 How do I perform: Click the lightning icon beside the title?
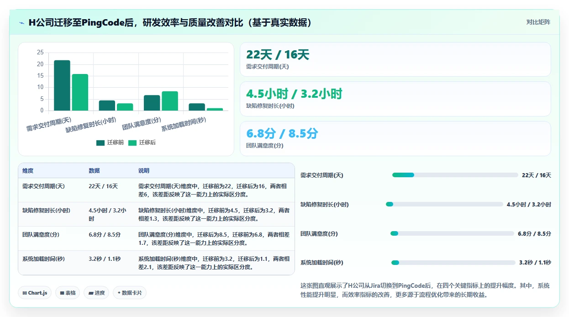[x=22, y=22]
